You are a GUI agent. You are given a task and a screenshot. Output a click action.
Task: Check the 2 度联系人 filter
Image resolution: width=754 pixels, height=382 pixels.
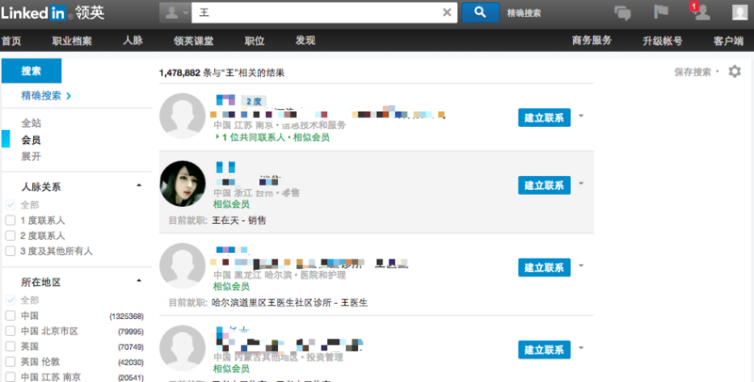pos(10,235)
